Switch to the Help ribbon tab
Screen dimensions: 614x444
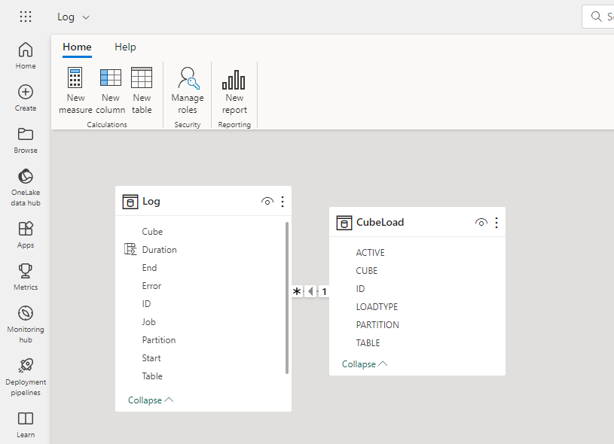[x=125, y=47]
